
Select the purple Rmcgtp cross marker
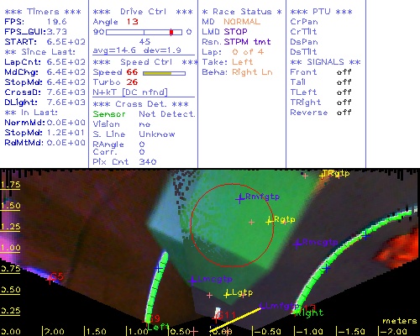[x=297, y=244]
